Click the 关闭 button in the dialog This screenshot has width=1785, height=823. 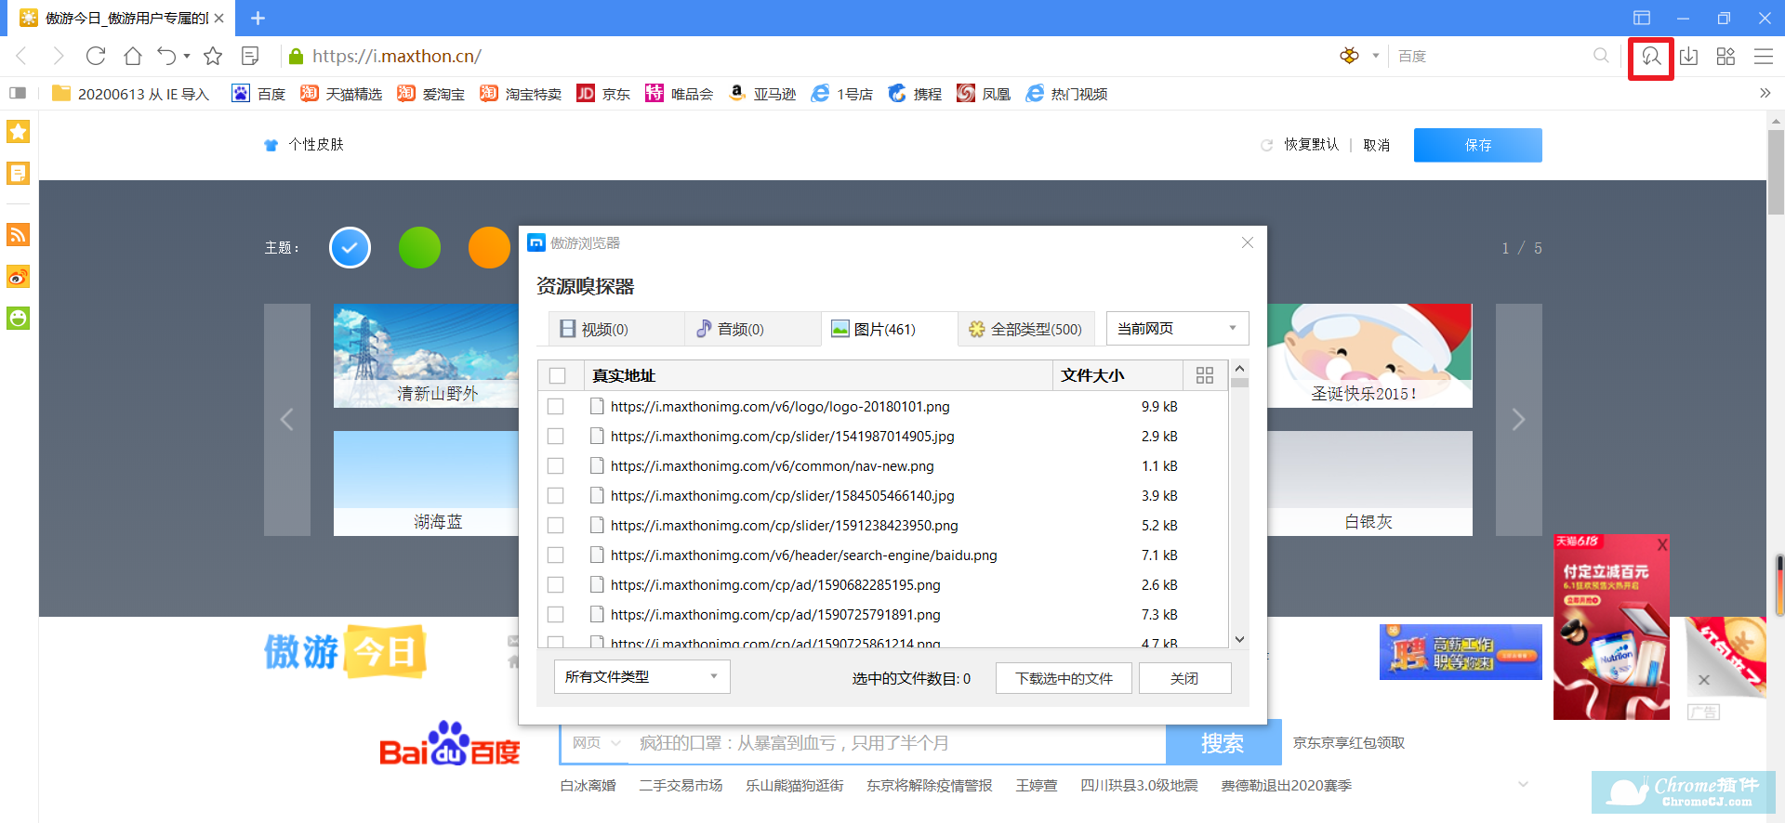(x=1184, y=678)
